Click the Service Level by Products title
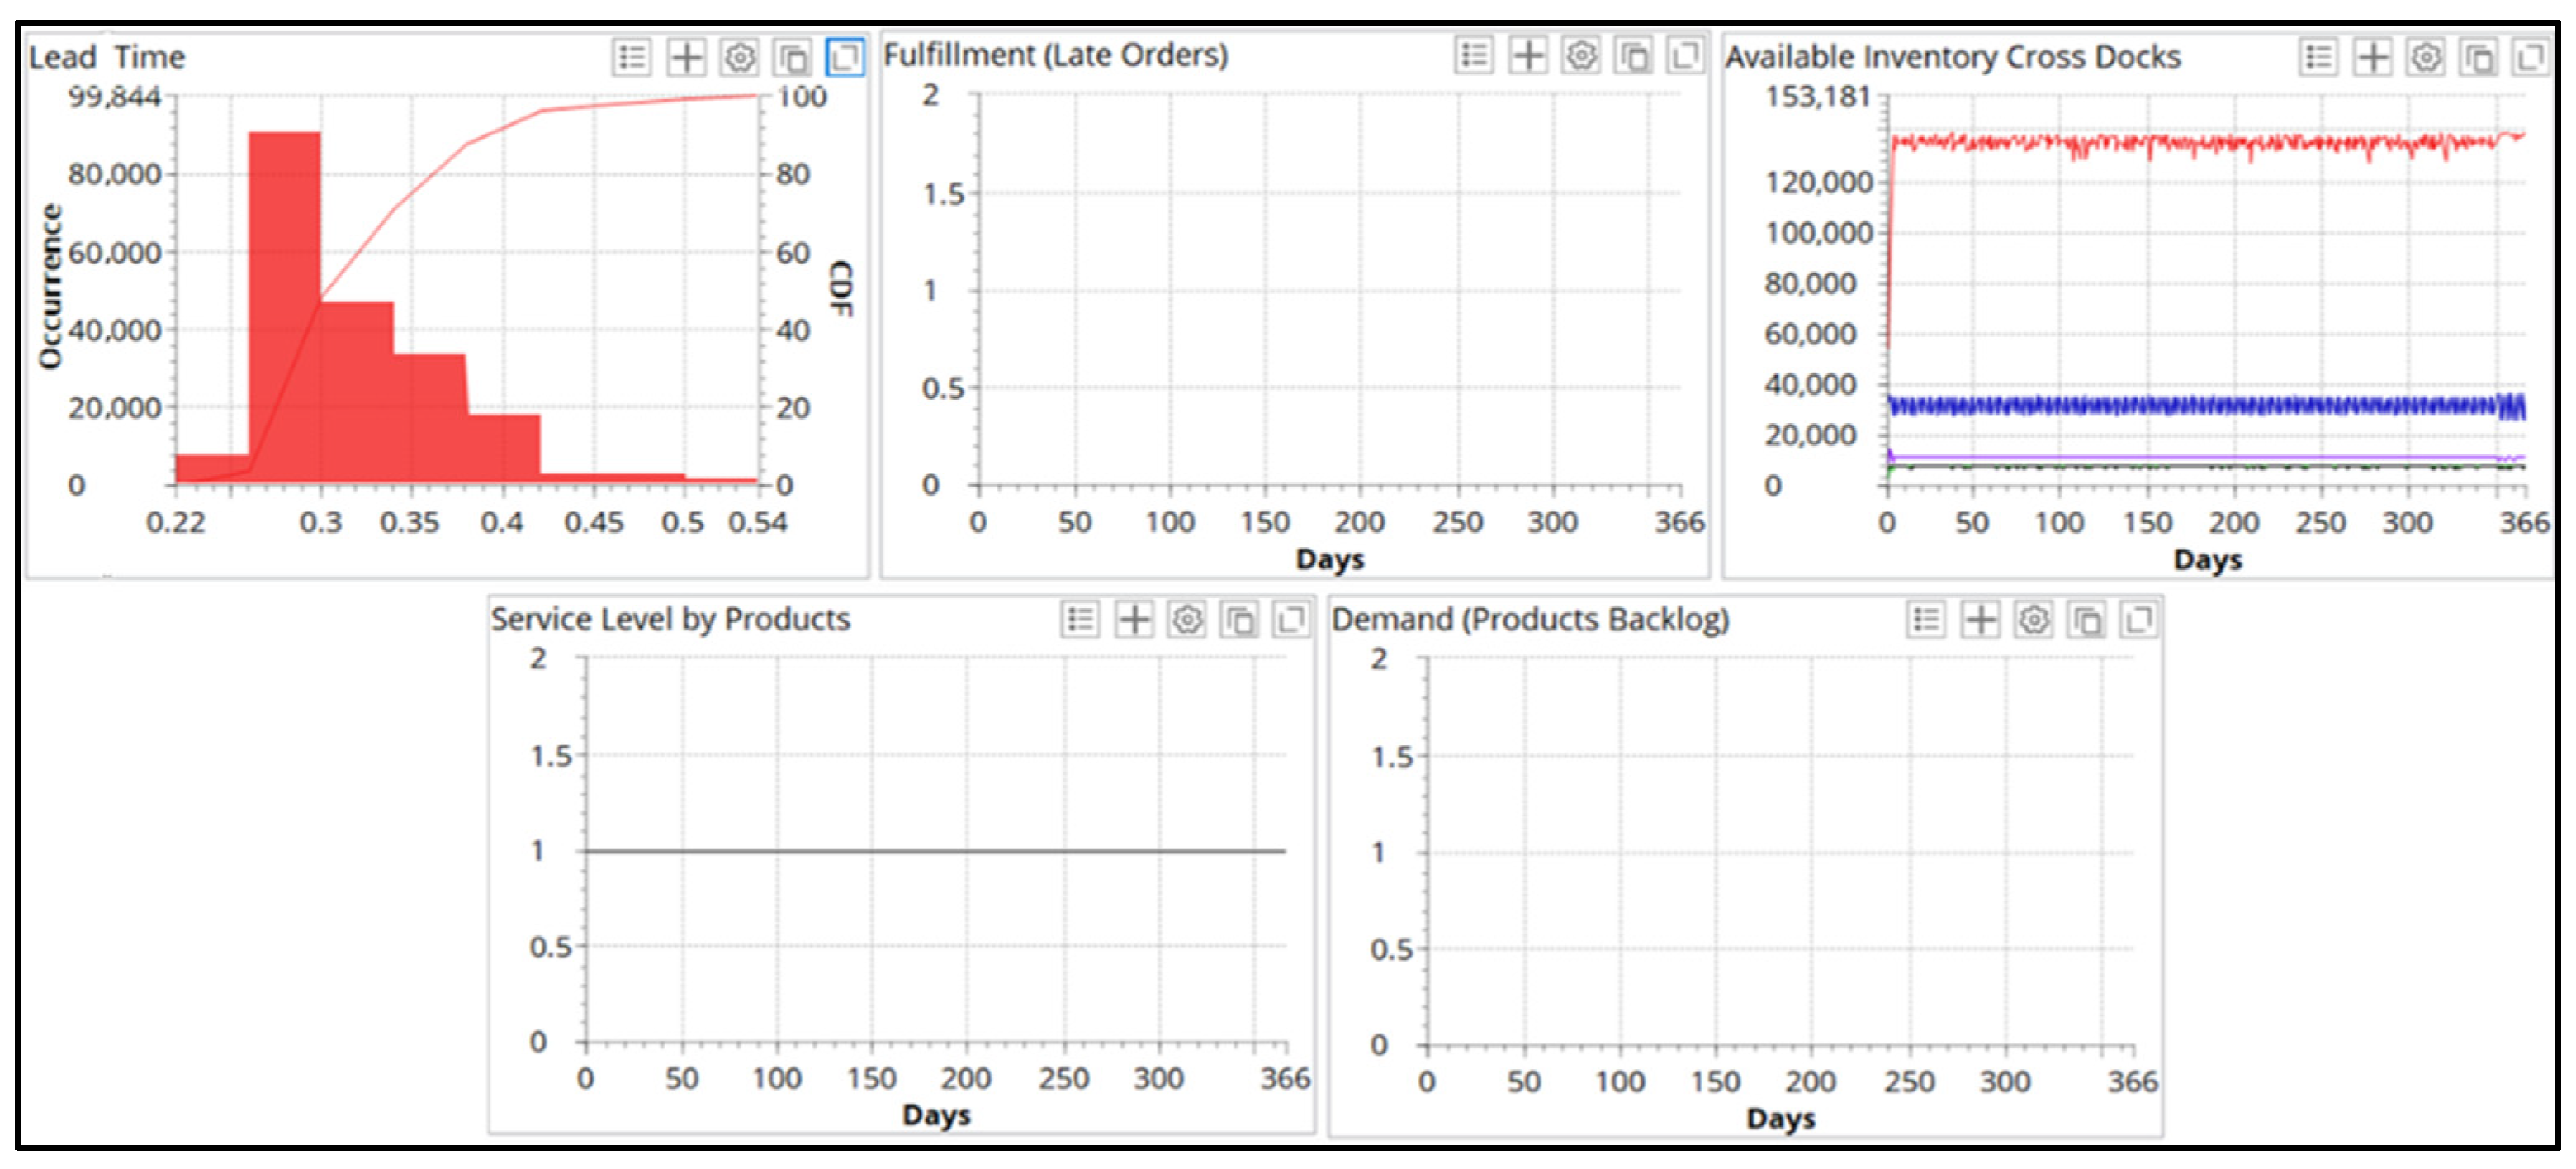The image size is (2576, 1169). [x=670, y=620]
